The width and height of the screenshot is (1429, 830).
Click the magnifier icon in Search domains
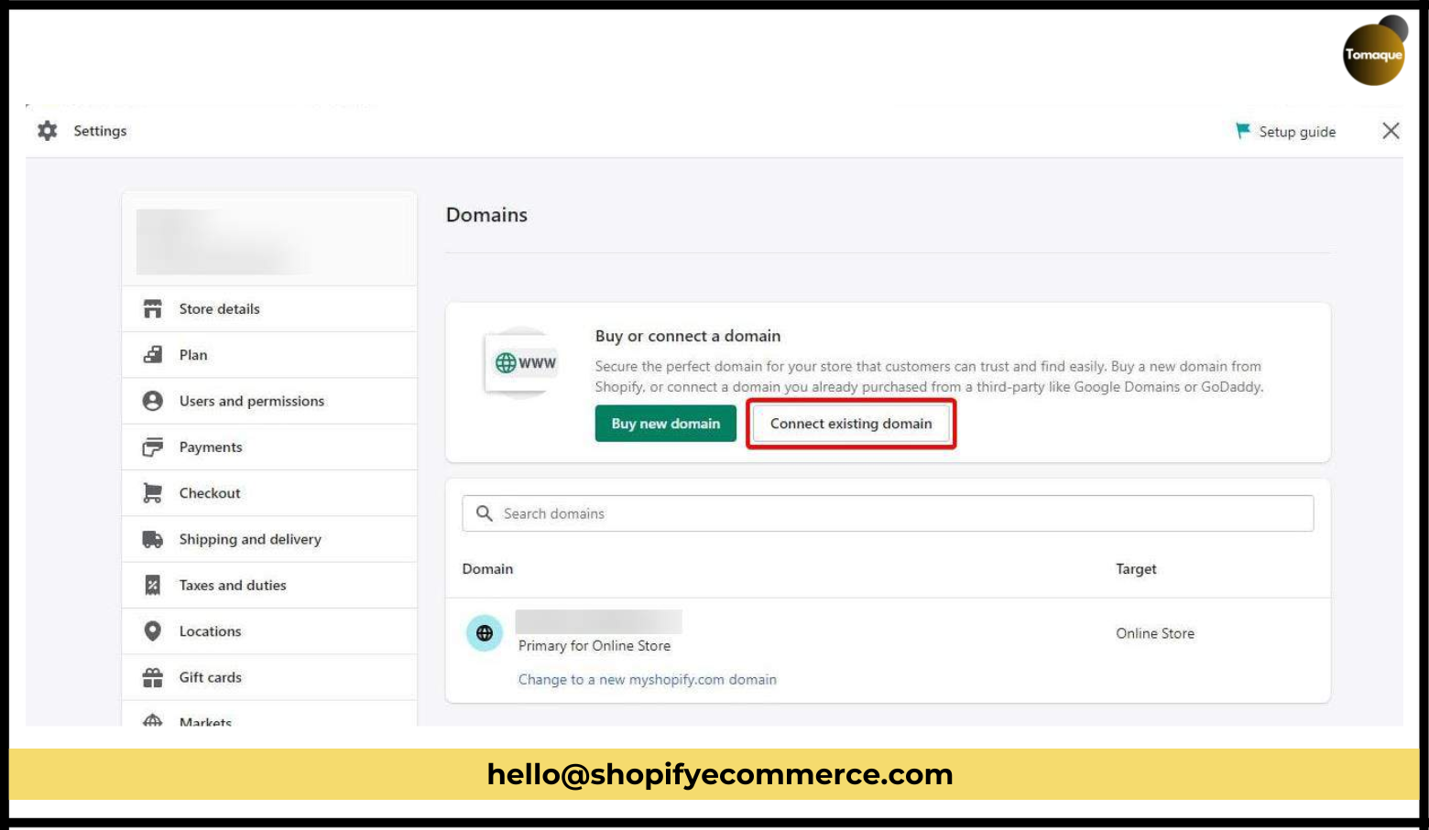point(485,513)
